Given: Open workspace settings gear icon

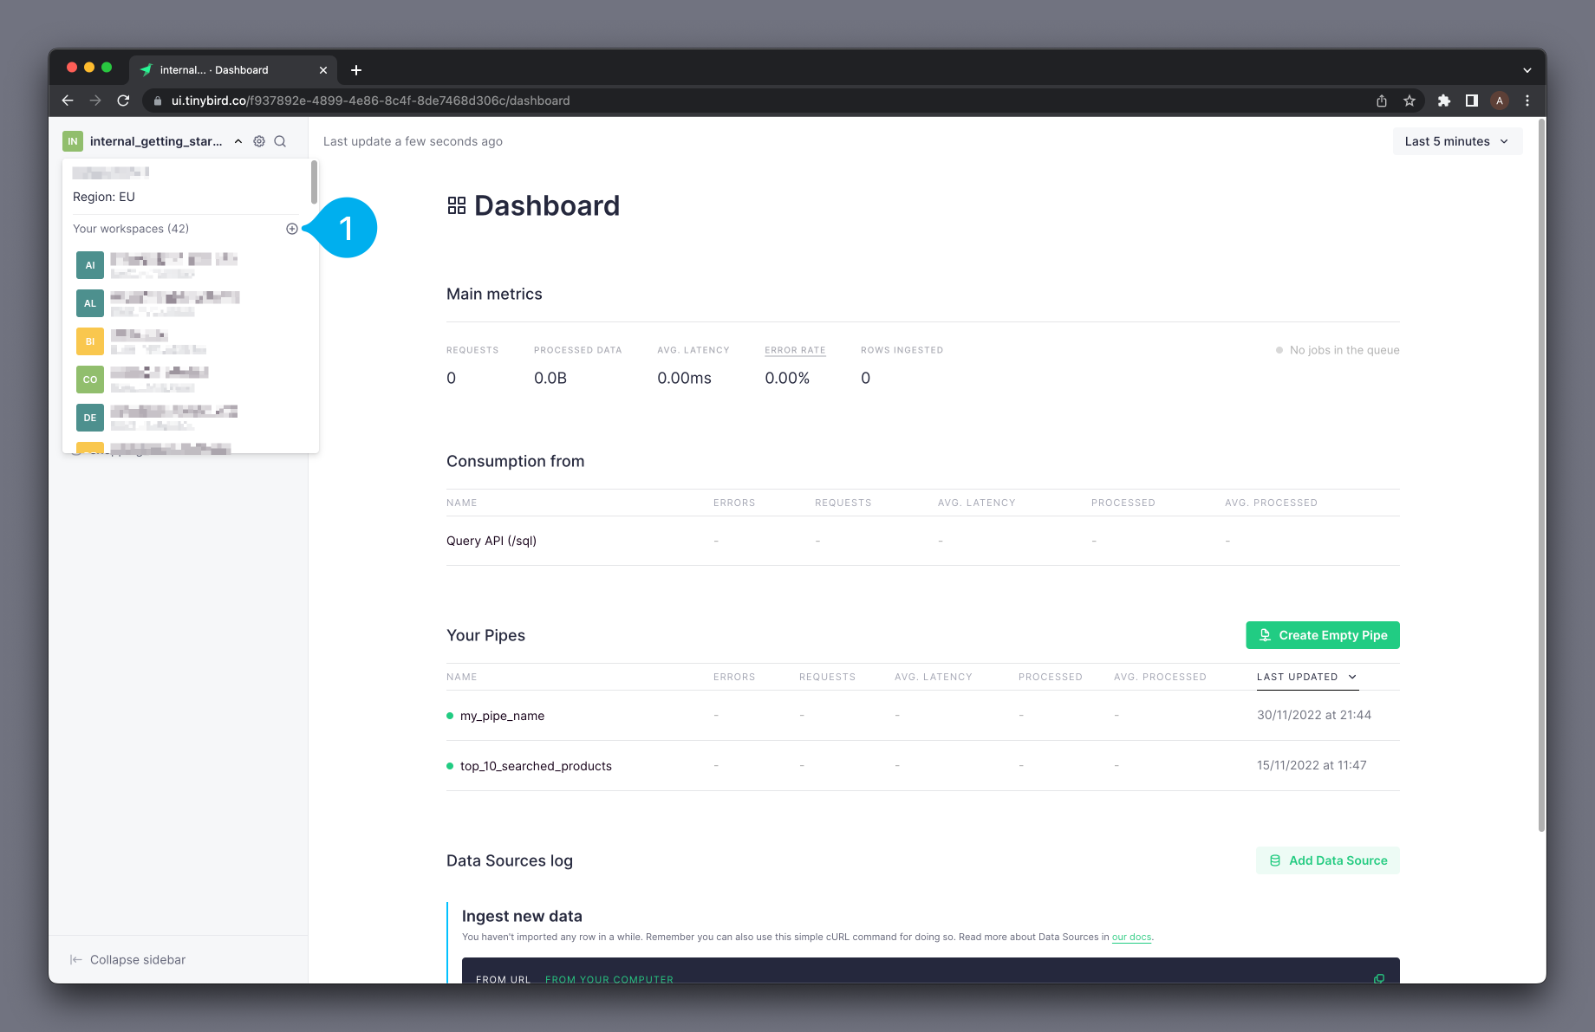Looking at the screenshot, I should [259, 141].
